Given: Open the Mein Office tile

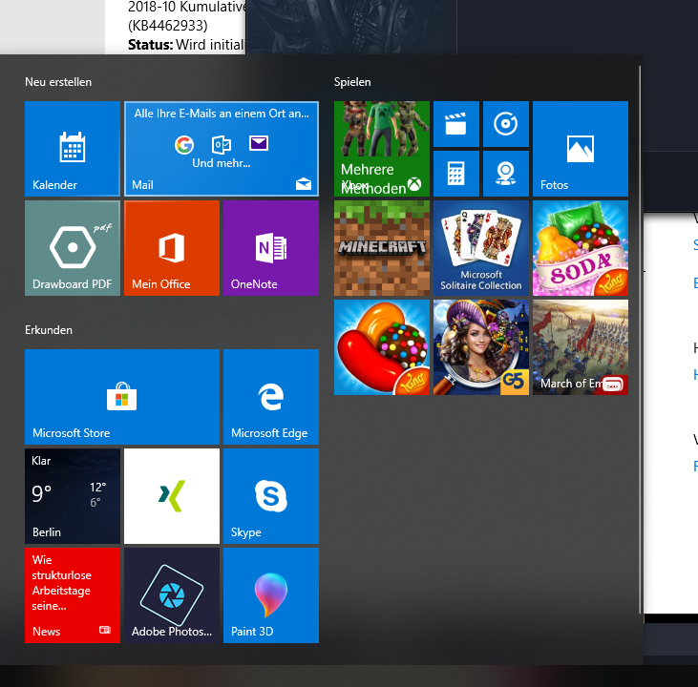Looking at the screenshot, I should tap(172, 248).
